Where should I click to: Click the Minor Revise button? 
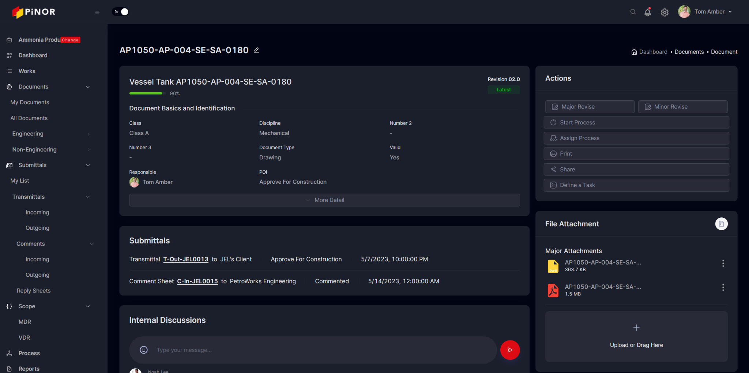tap(683, 107)
